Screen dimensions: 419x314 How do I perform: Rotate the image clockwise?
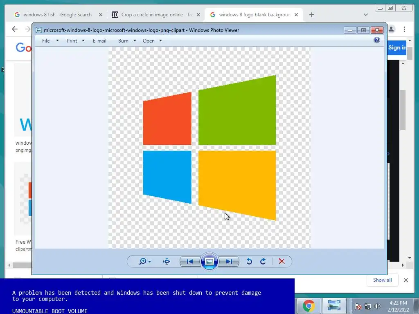coord(263,261)
